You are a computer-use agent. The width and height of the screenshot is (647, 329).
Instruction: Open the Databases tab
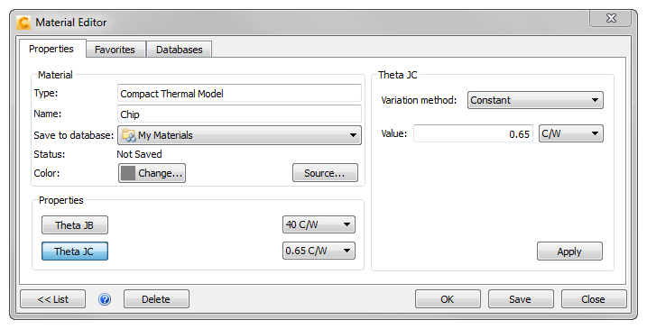(180, 50)
